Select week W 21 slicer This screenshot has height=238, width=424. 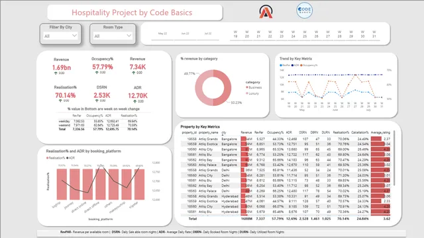pos(258,34)
